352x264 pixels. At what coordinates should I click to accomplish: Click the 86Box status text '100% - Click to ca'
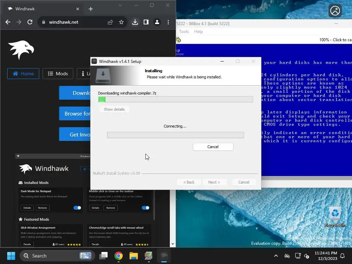pyautogui.click(x=335, y=40)
